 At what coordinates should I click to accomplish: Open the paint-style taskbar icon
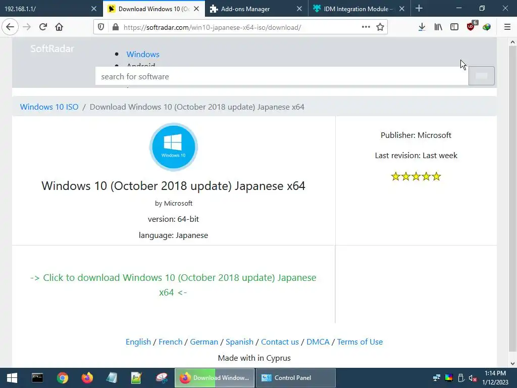[x=162, y=378]
